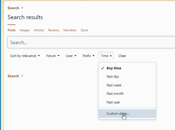The width and height of the screenshot is (175, 130).
Task: Expand the Sort by relevance dropdown
Action: [25, 56]
